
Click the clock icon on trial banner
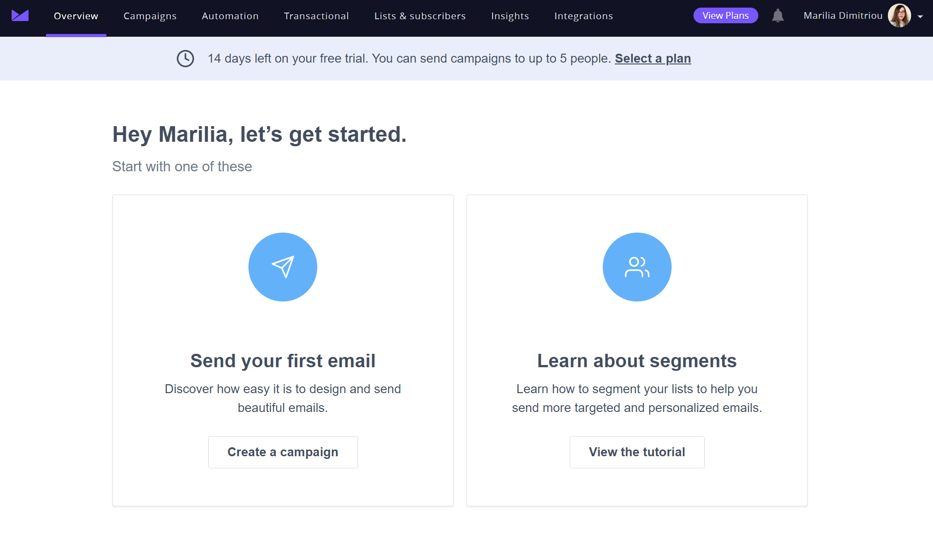tap(185, 58)
